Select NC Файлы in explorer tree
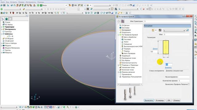Viewport: 197px width, 110px height. pos(9,24)
